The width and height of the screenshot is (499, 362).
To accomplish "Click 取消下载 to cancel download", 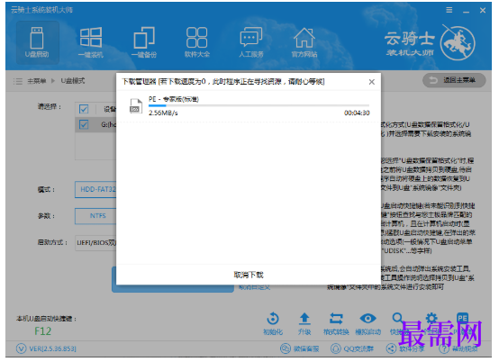I will [x=249, y=275].
